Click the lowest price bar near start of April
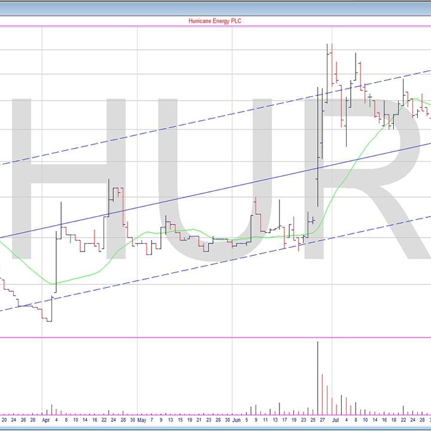The height and width of the screenshot is (431, 431). pos(49,320)
